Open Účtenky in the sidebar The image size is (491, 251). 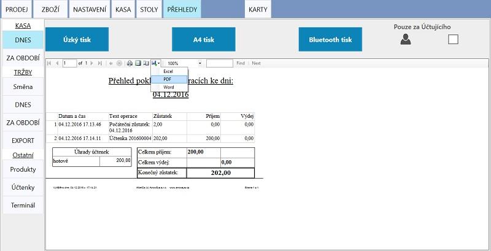[x=23, y=187]
